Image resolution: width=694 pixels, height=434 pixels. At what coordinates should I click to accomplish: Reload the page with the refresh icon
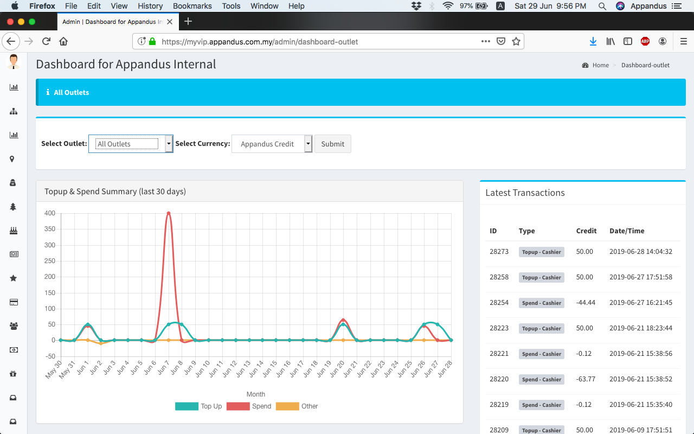47,41
